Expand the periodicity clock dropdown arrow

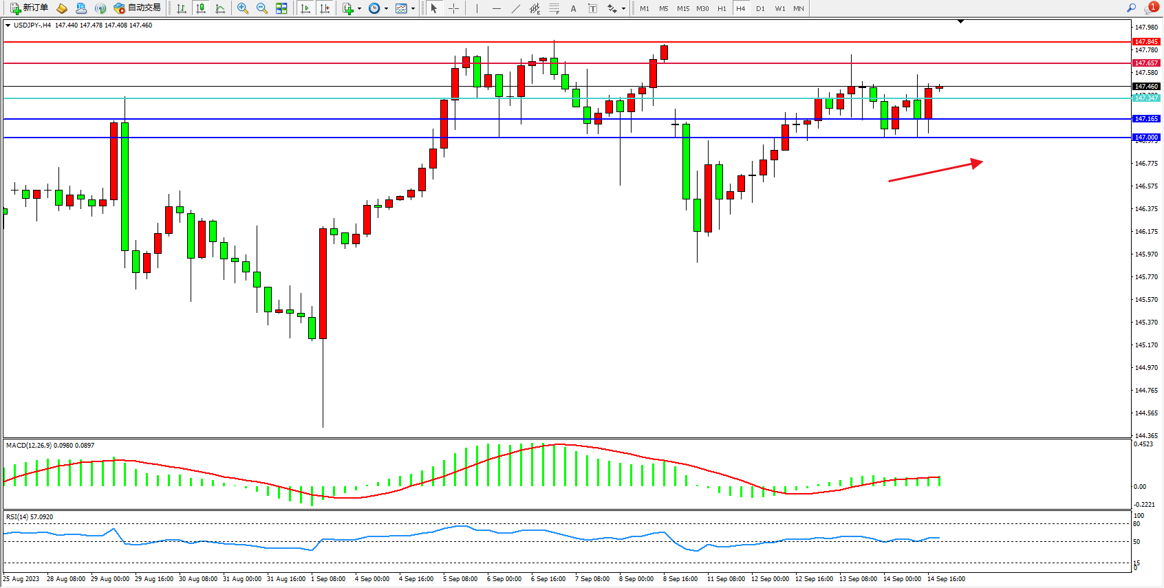[386, 9]
